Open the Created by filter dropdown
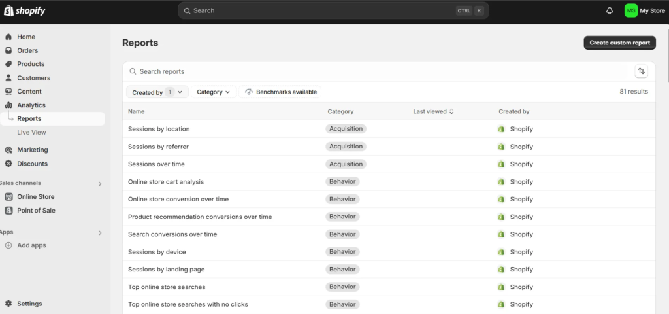The width and height of the screenshot is (669, 314). click(x=157, y=92)
